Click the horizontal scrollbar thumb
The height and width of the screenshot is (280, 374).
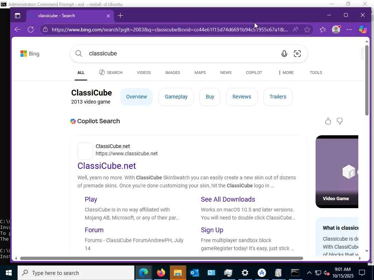(161, 258)
